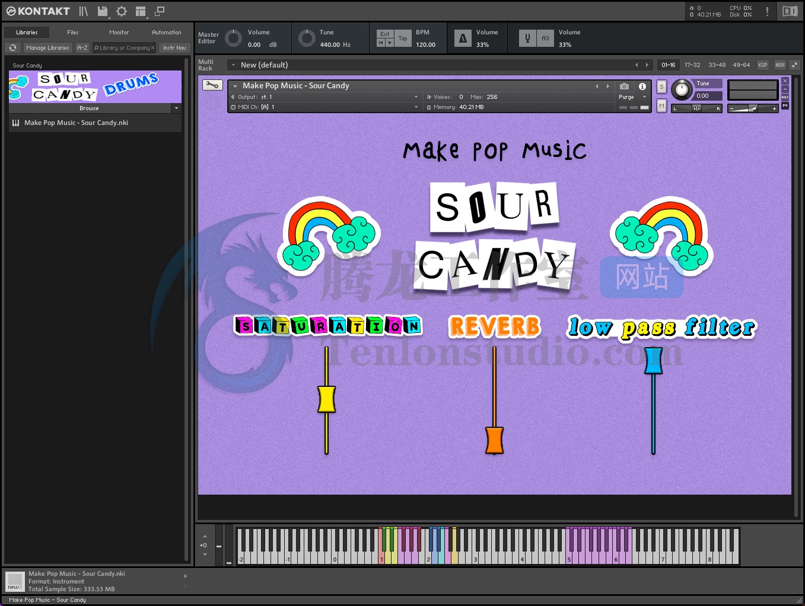
Task: Switch to Automation tab
Action: pyautogui.click(x=167, y=33)
